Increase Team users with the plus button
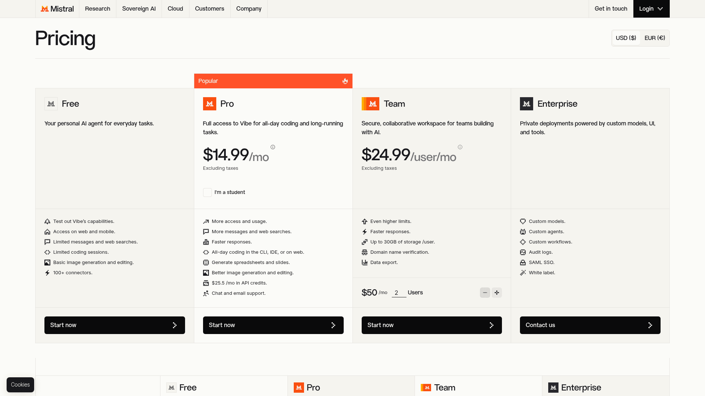Screen dimensions: 705x396 point(497,293)
